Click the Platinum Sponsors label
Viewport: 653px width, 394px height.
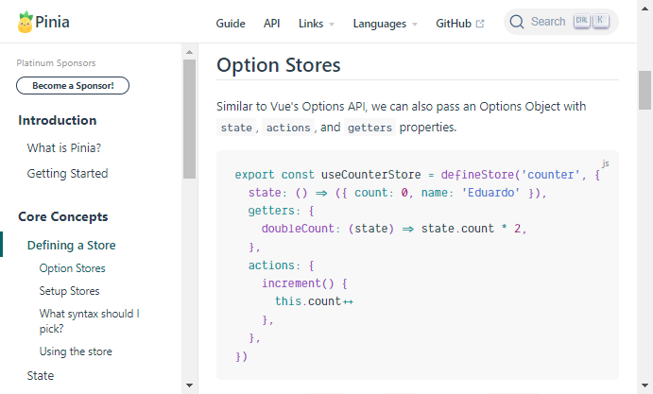tap(56, 63)
